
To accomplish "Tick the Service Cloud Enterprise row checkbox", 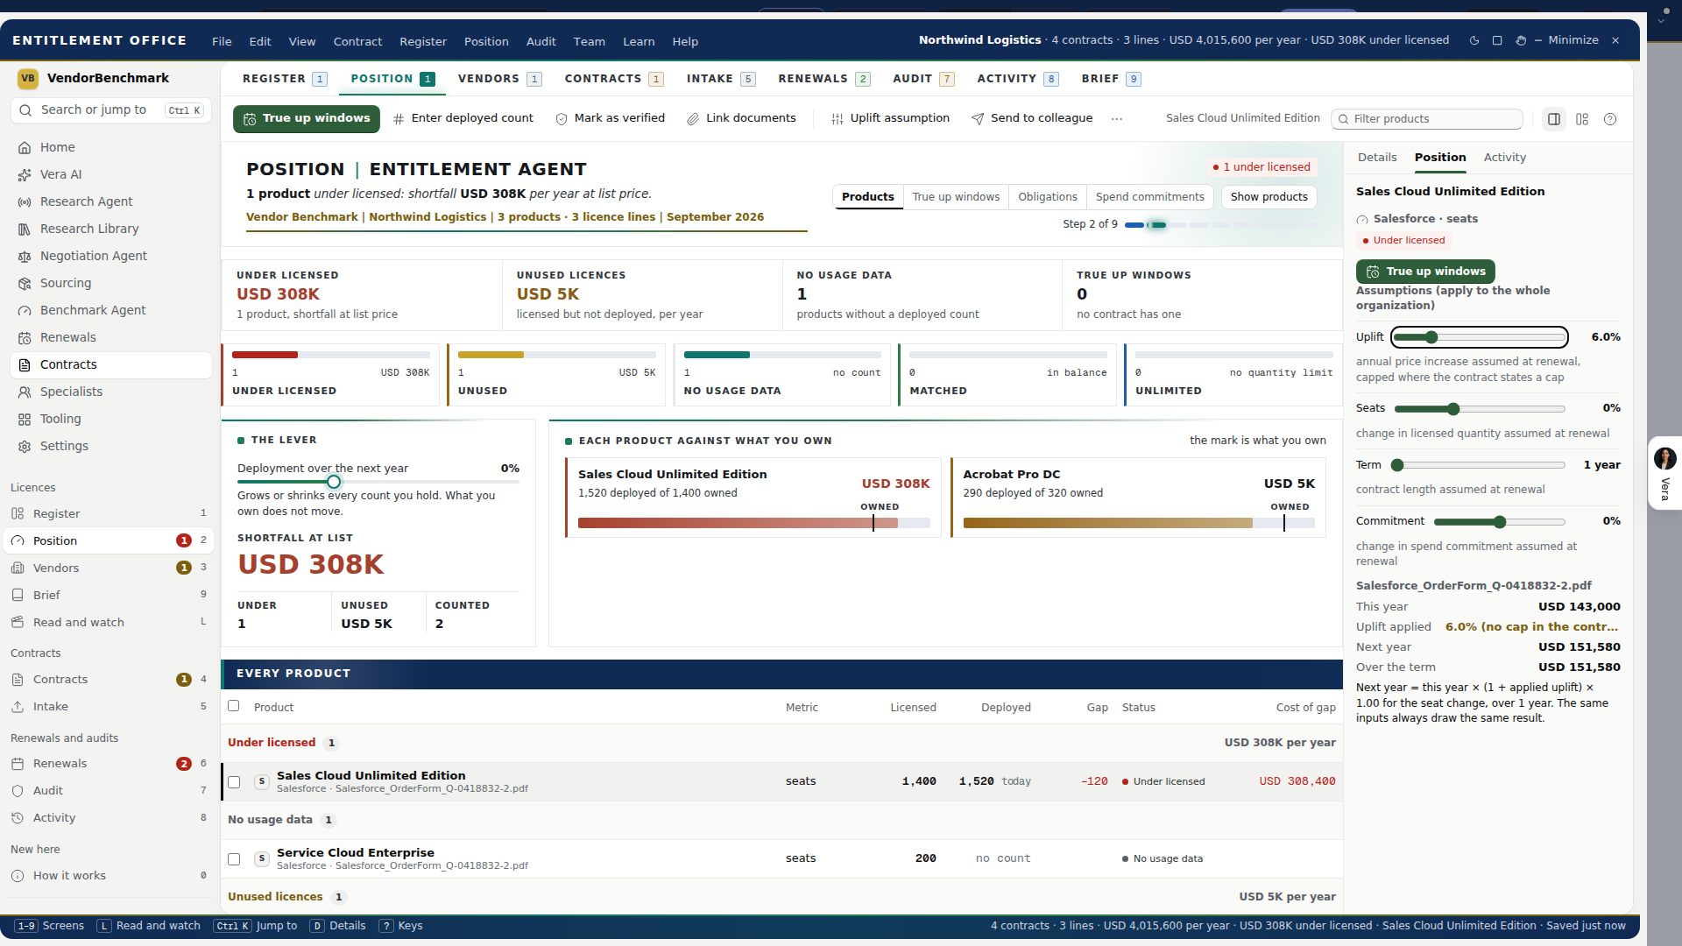I will coord(234,859).
